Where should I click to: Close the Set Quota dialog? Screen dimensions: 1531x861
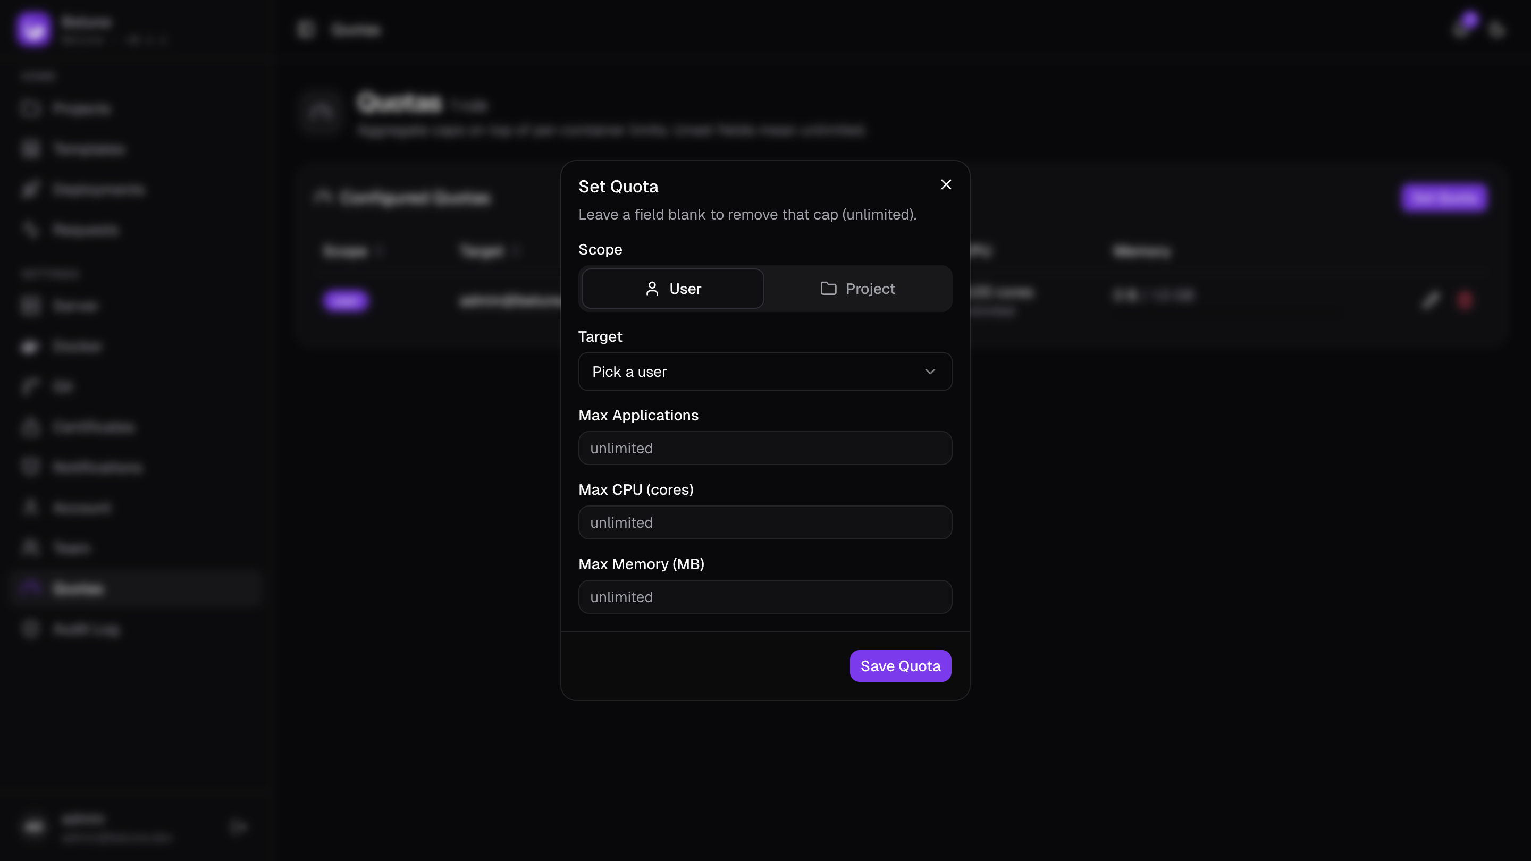(946, 185)
